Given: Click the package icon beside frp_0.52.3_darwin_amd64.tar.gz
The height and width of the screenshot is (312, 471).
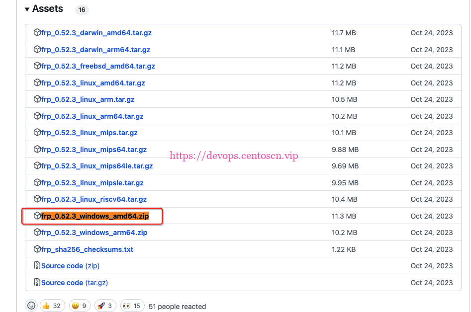Looking at the screenshot, I should click(37, 33).
